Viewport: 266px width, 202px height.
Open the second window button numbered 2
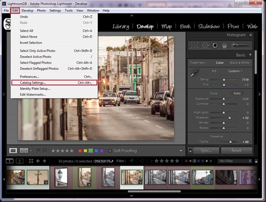20,161
